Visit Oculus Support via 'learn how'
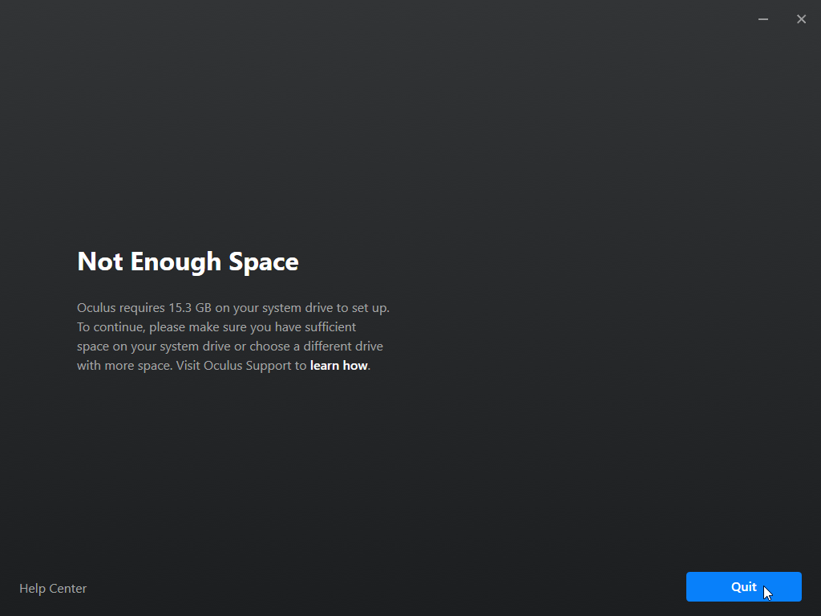The width and height of the screenshot is (821, 616). tap(338, 366)
